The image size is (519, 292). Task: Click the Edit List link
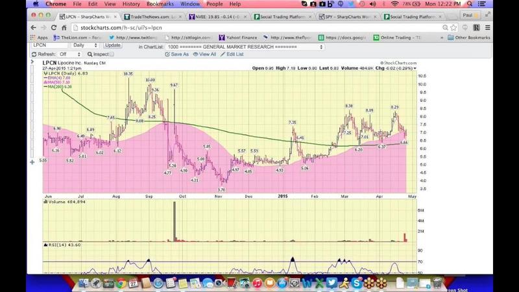pos(232,55)
